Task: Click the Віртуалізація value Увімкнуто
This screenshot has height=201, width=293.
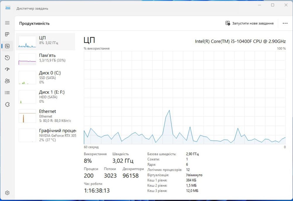Action: click(194, 175)
